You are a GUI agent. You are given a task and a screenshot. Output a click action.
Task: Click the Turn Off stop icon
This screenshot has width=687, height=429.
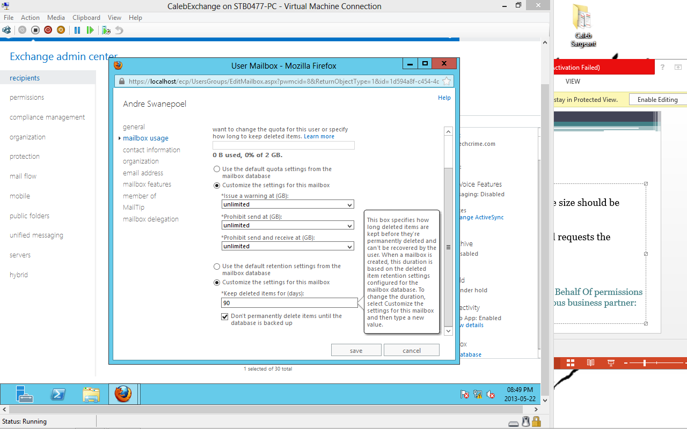(x=35, y=30)
